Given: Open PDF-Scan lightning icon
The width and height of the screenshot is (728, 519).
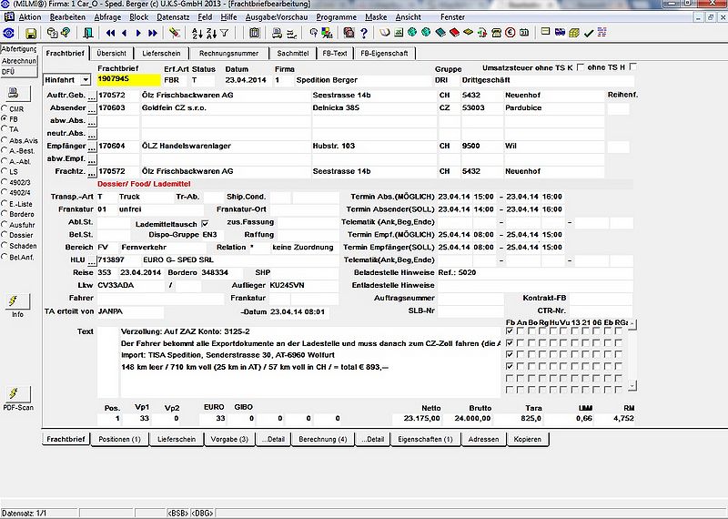Looking at the screenshot, I should click(17, 394).
